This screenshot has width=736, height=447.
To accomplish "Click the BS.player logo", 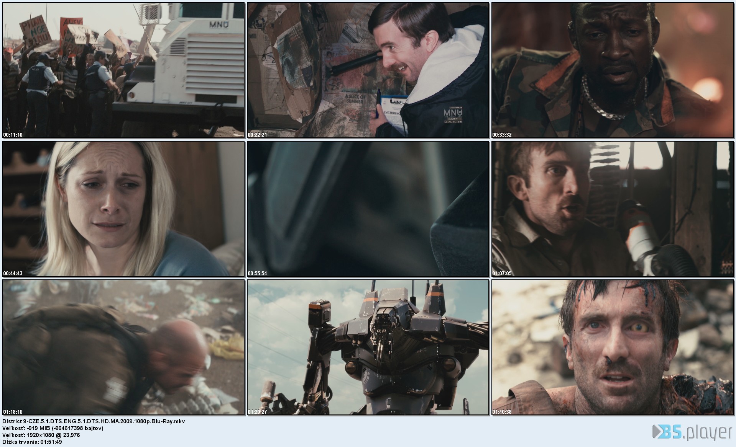I will coord(693,432).
